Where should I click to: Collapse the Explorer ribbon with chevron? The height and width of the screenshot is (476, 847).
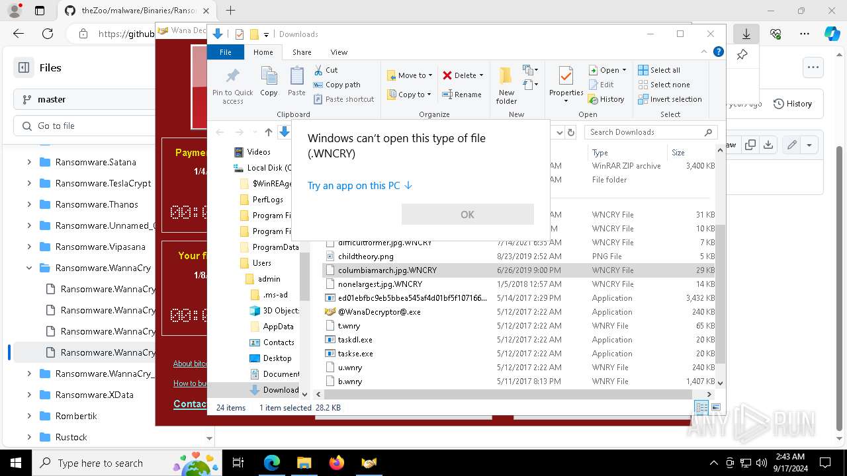coord(704,52)
